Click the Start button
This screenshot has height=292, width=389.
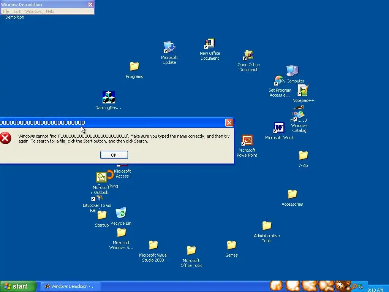tap(18, 286)
